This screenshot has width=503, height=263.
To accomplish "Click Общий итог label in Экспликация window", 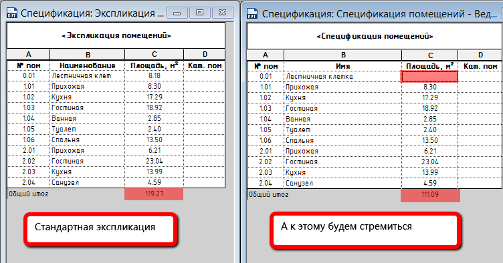I will pos(29,194).
